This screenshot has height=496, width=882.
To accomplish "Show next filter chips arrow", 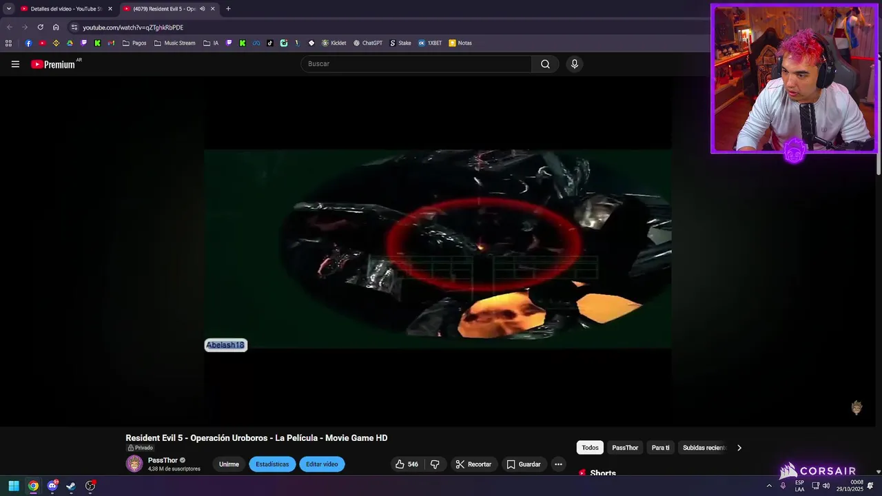I will click(x=739, y=448).
